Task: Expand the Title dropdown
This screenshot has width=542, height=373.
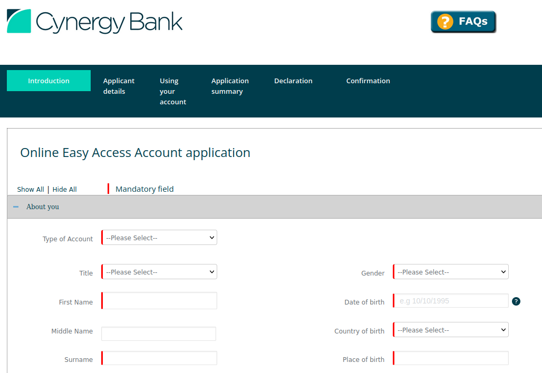Action: pos(159,272)
